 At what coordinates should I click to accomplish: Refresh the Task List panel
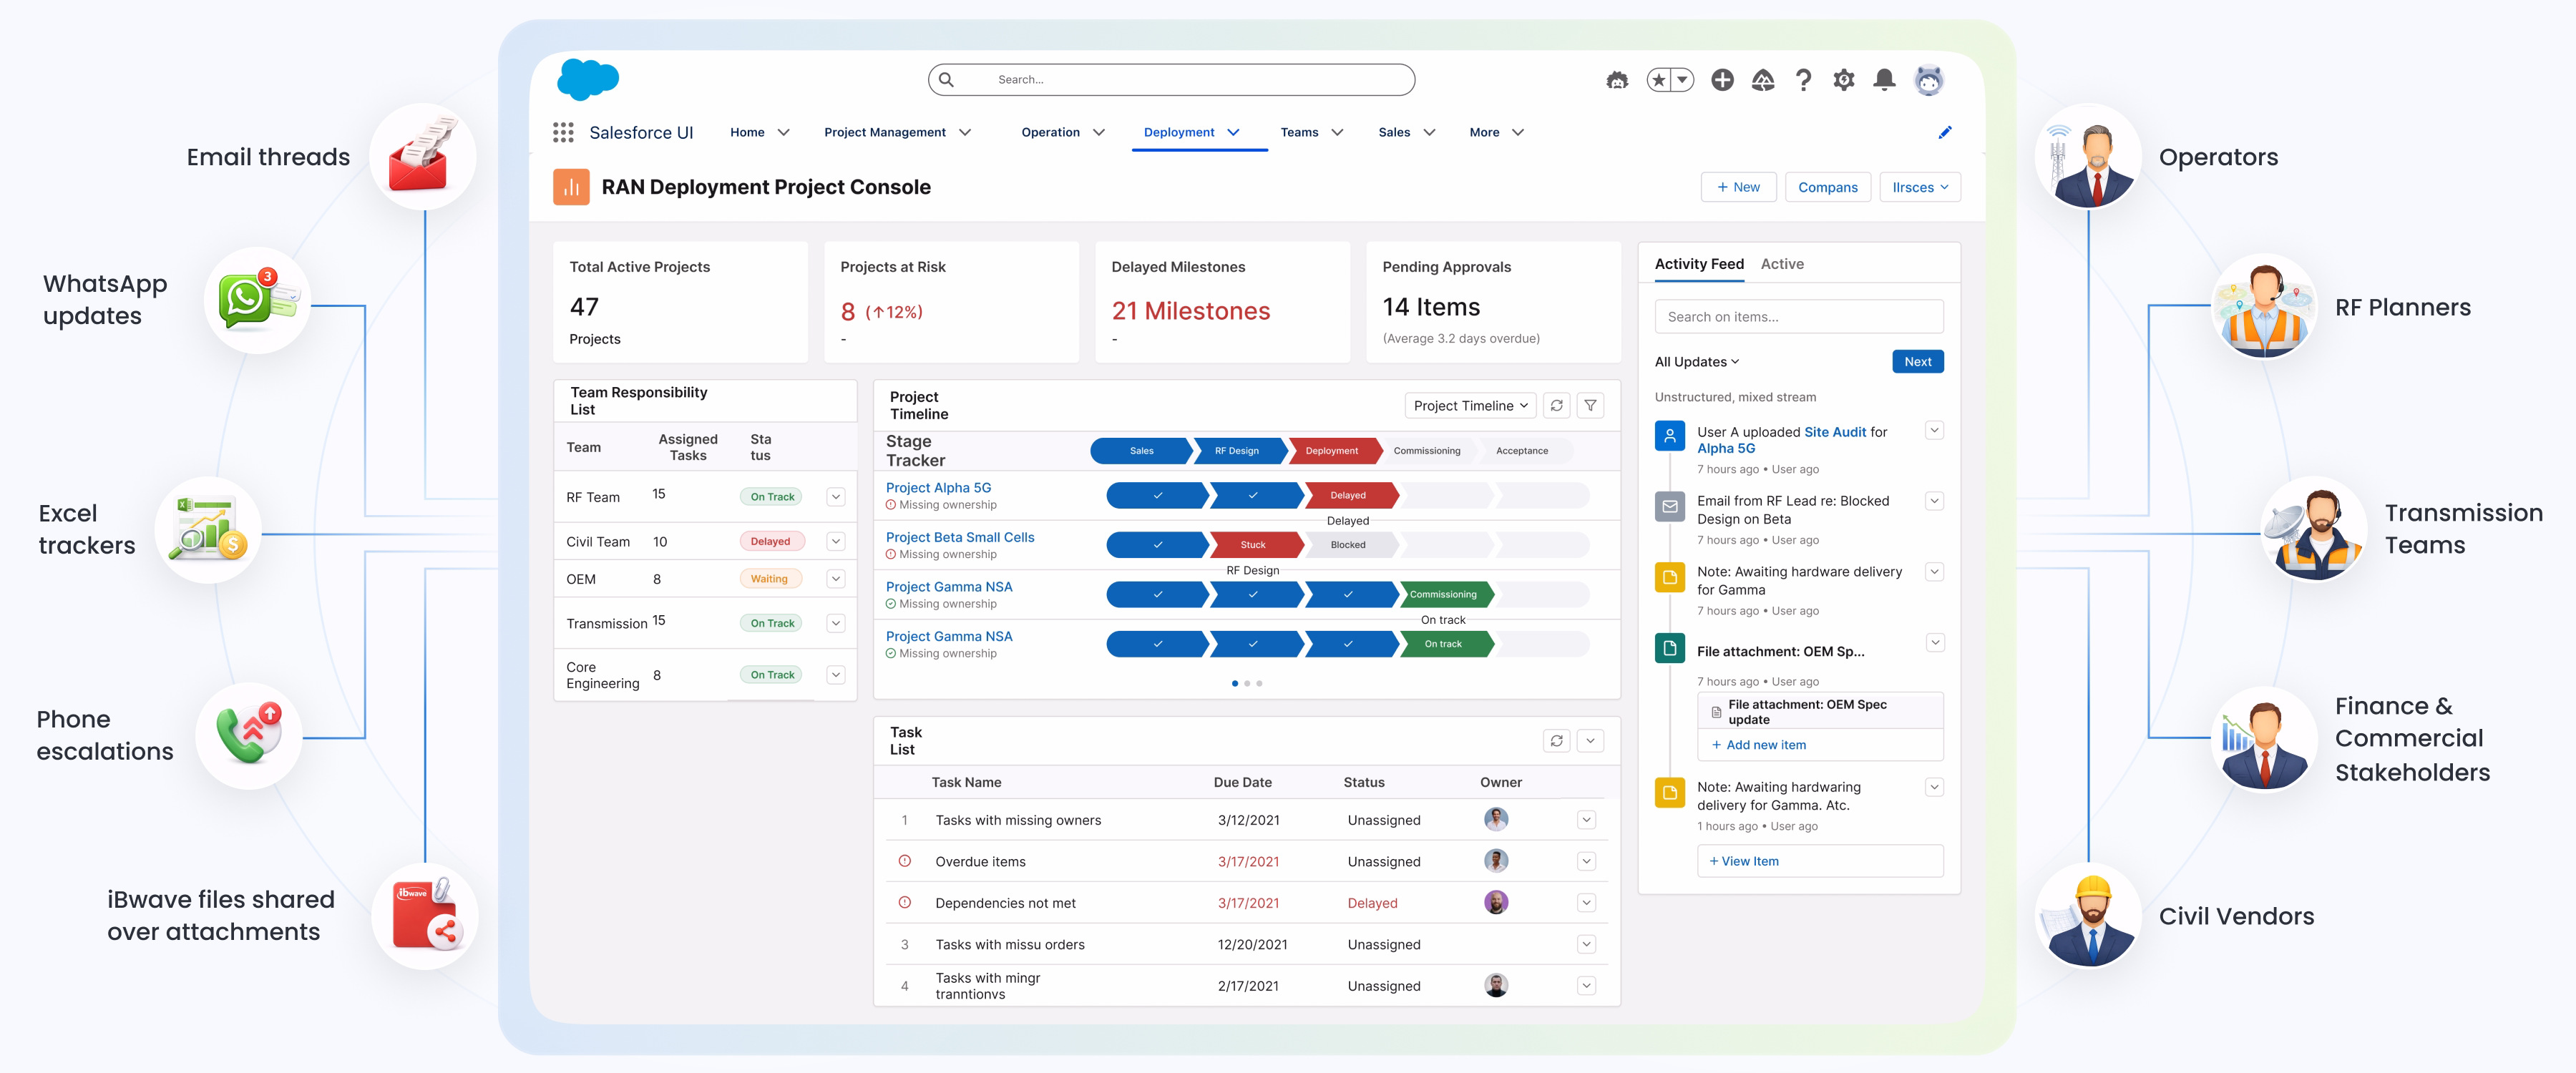pyautogui.click(x=1557, y=740)
